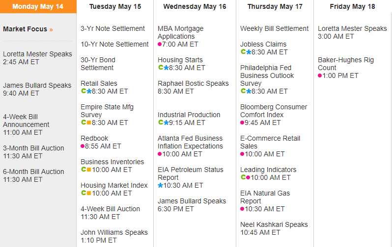The width and height of the screenshot is (392, 247).
Task: Click blue star beside EIA Petroleum Status Report time
Action: coord(160,185)
